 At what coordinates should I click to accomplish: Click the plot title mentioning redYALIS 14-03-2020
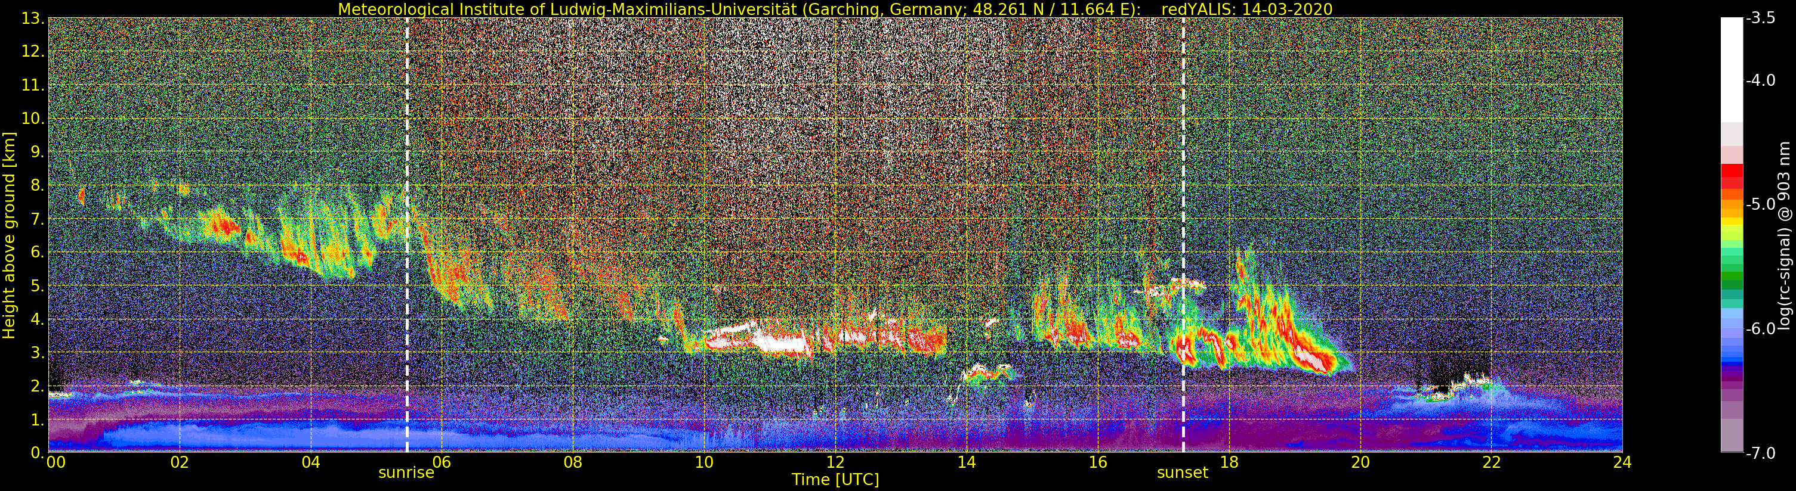pyautogui.click(x=835, y=9)
